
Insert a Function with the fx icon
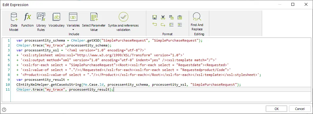point(27,20)
